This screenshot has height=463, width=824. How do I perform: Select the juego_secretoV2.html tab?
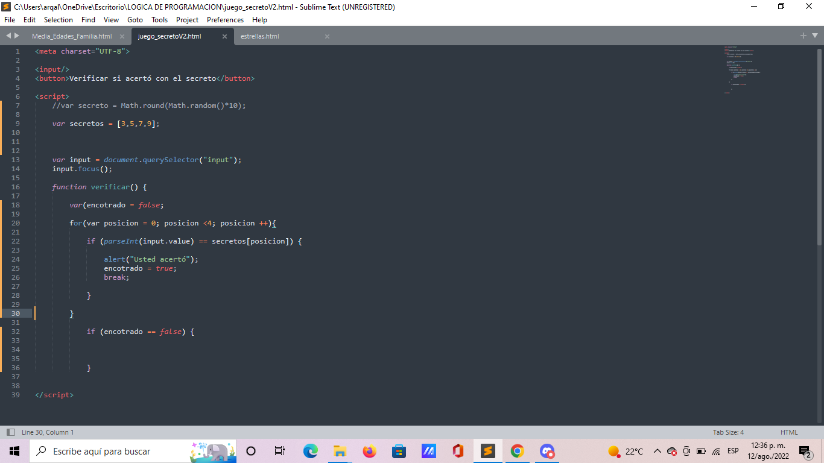click(170, 37)
